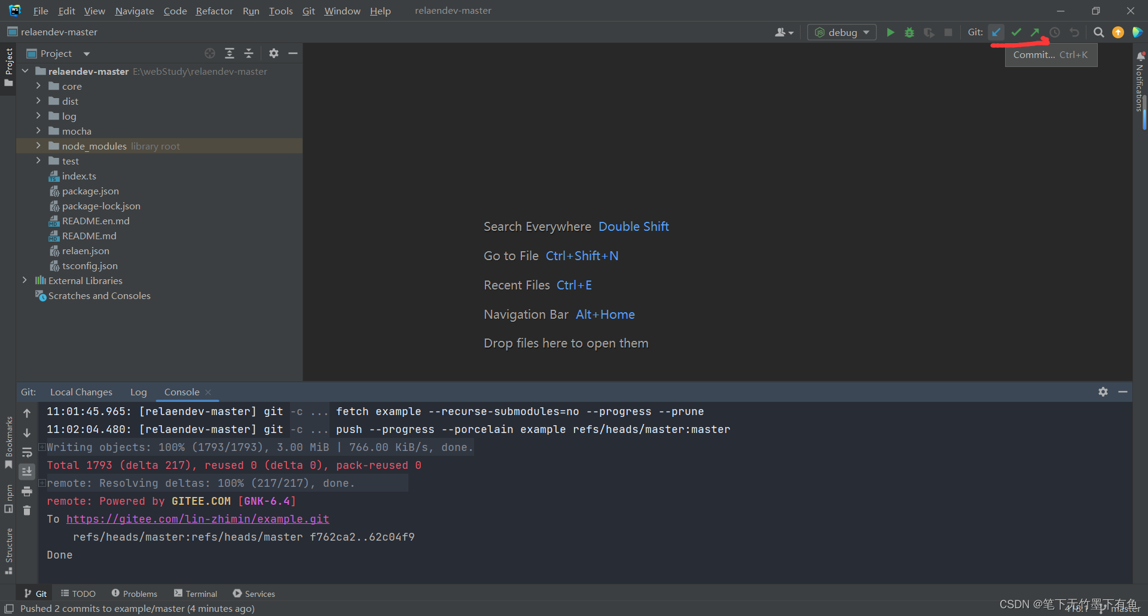This screenshot has width=1148, height=616.
Task: Open the Code With Me user icon
Action: (x=784, y=32)
